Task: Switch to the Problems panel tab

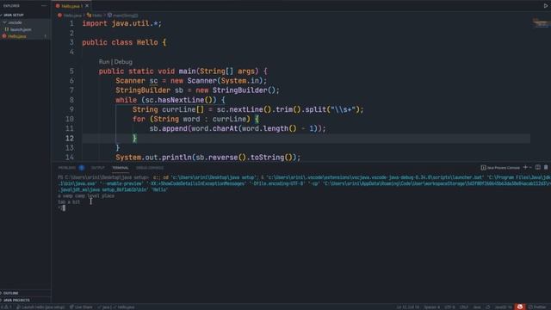Action: coord(67,168)
